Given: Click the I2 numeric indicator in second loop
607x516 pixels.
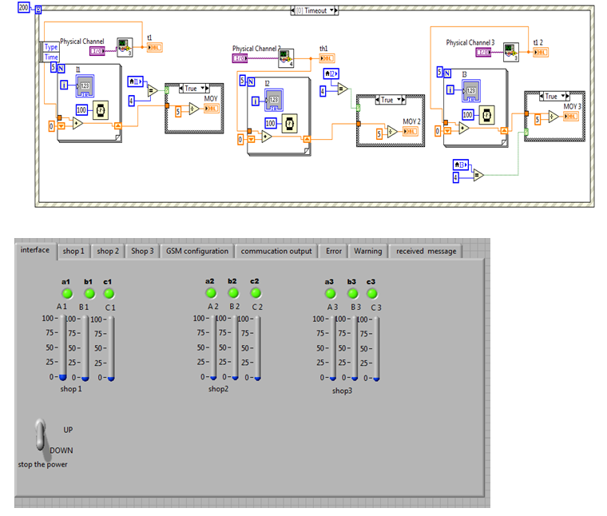Looking at the screenshot, I should click(x=274, y=100).
